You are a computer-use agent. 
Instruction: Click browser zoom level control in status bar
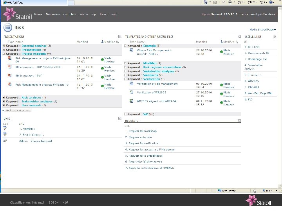click(x=269, y=191)
